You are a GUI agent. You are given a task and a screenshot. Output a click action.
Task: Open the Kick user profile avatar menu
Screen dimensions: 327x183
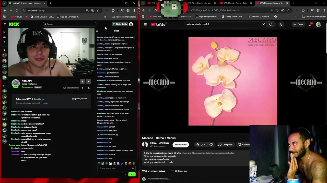(x=131, y=24)
